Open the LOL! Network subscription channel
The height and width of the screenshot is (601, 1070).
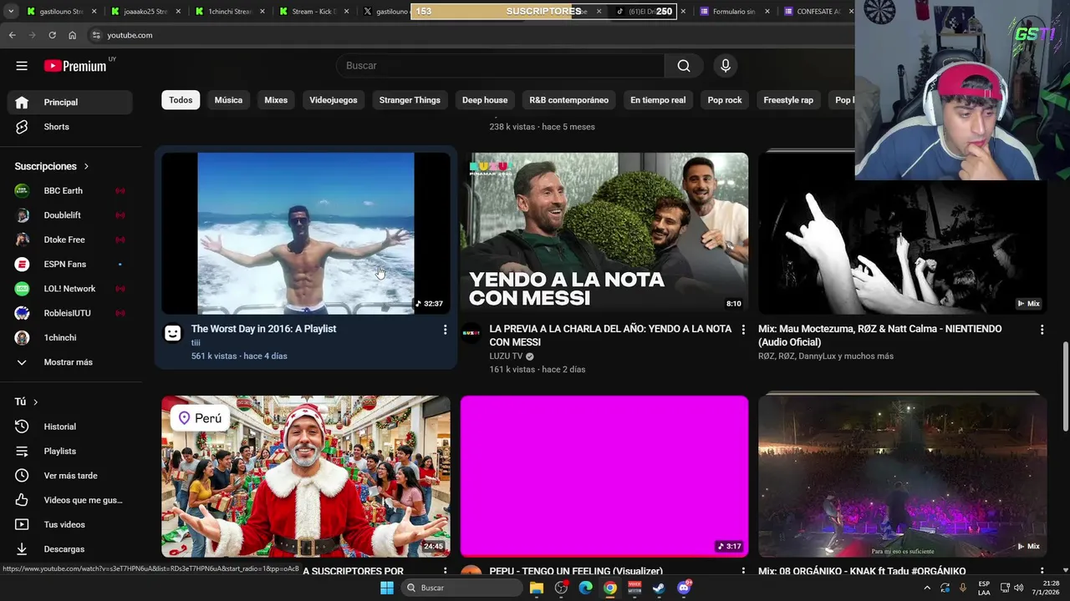pos(70,289)
